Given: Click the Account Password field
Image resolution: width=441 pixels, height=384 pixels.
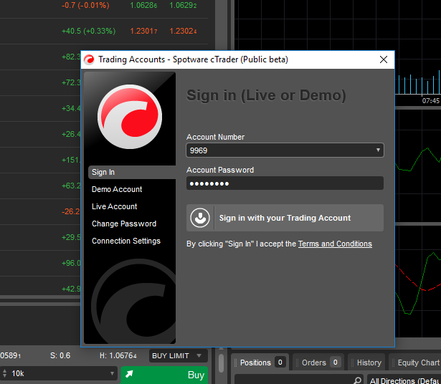Looking at the screenshot, I should pyautogui.click(x=285, y=183).
